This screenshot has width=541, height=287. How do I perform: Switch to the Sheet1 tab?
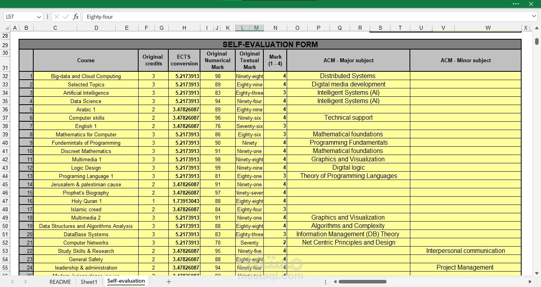[x=89, y=282]
